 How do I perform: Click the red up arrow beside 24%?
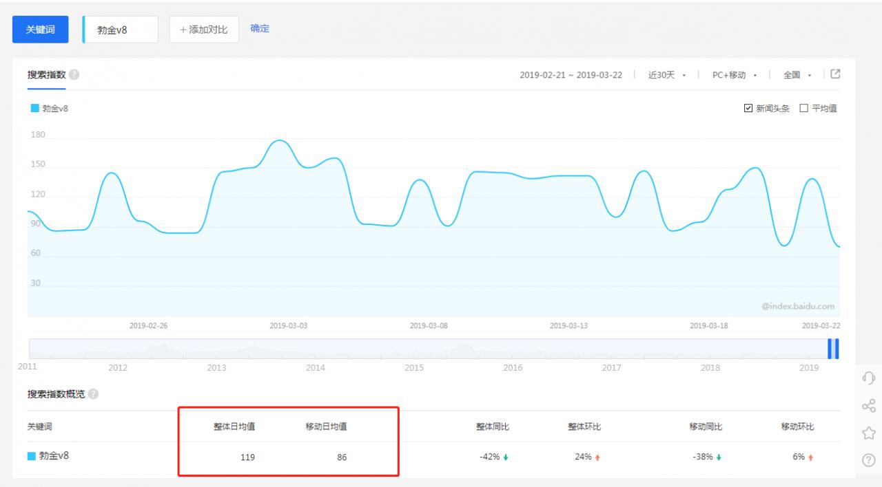click(597, 457)
